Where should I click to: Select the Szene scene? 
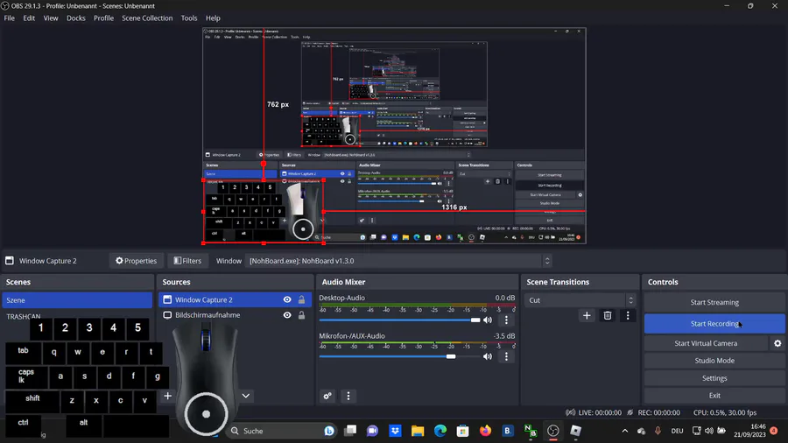[77, 299]
